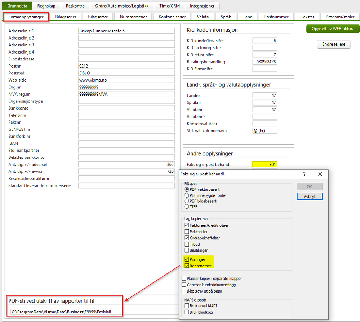
Task: Open Oppsett av WEBfaktura
Action: point(333,29)
